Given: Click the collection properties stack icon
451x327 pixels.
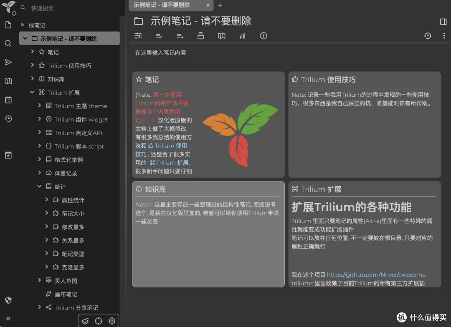Looking at the screenshot, I should (x=201, y=35).
